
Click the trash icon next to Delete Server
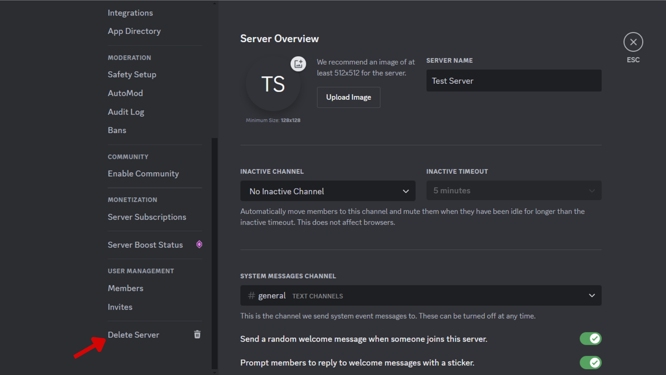click(196, 334)
